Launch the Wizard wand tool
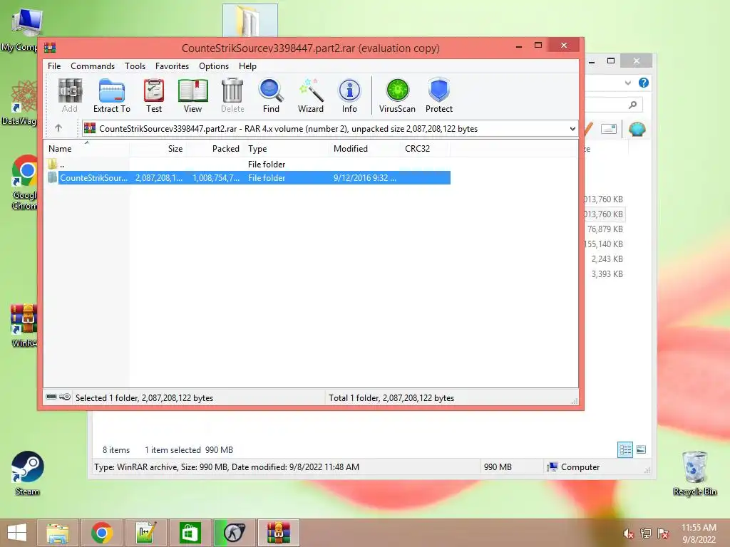The image size is (730, 547). [x=311, y=95]
